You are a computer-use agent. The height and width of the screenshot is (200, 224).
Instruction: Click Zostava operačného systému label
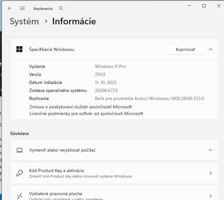coord(58,90)
